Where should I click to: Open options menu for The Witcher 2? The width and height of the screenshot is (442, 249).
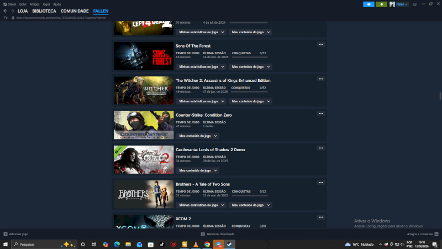point(321,79)
